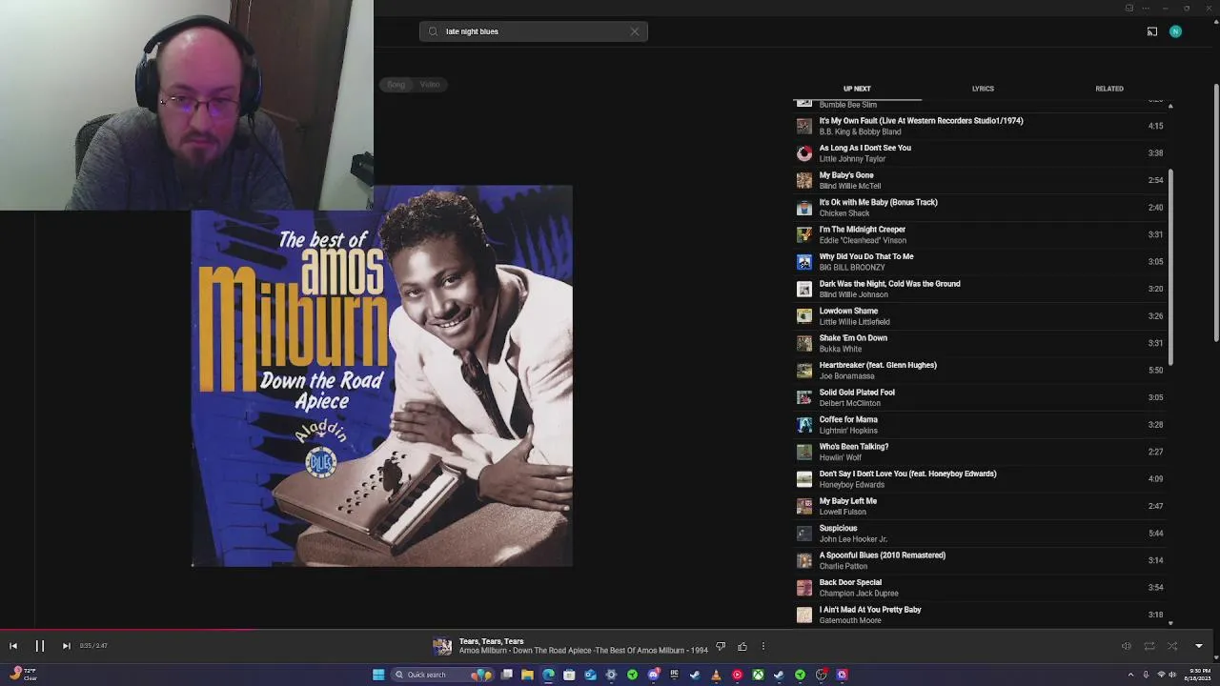
Task: Play Lowdown Shame by Little Willie Littlefield
Action: [x=981, y=316]
